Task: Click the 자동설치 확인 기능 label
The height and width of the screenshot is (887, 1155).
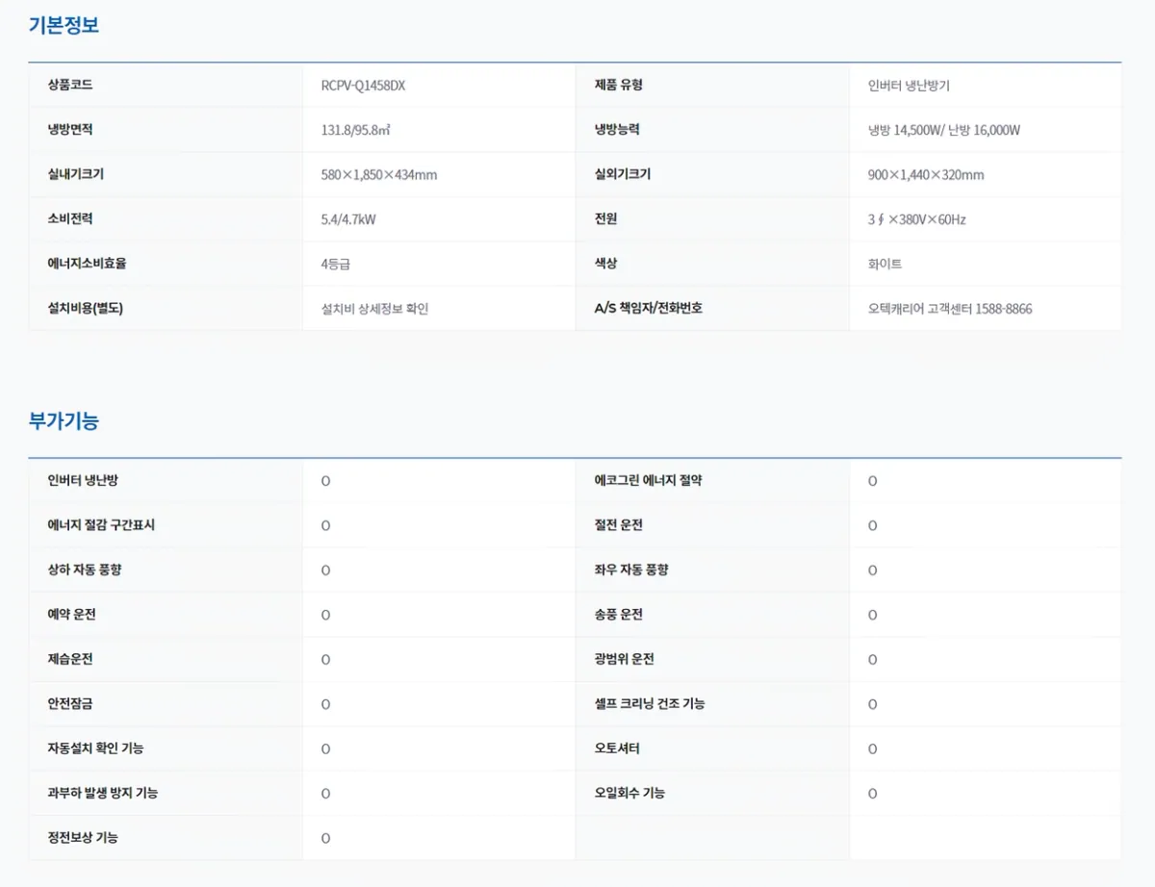Action: tap(96, 748)
